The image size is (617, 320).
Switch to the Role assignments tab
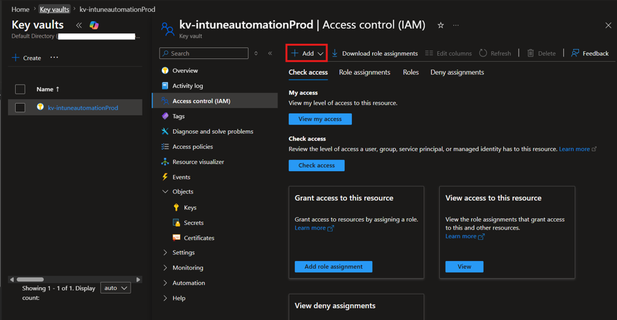(x=364, y=72)
